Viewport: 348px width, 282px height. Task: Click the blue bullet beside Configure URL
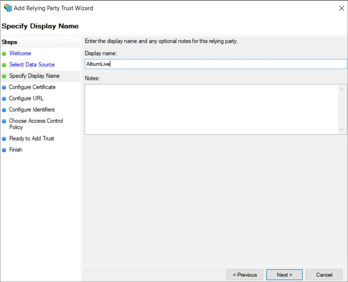[x=4, y=99]
